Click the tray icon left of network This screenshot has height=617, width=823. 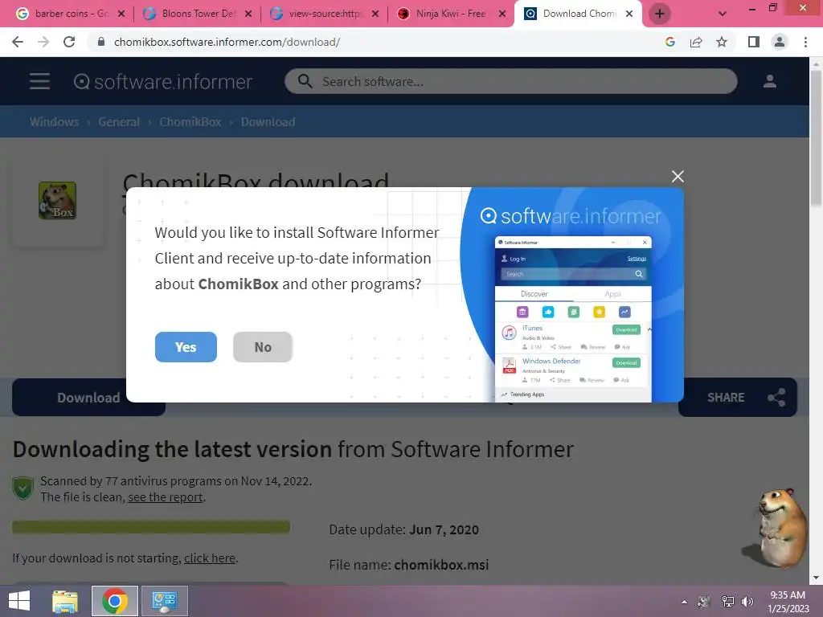point(704,602)
